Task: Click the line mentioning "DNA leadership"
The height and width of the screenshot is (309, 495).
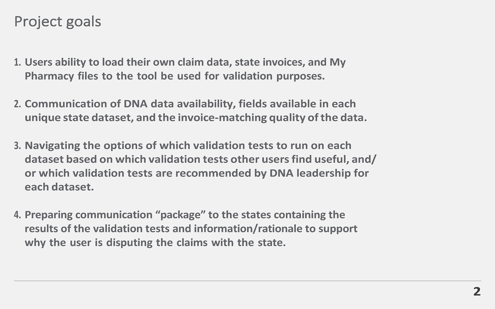Action: [196, 173]
